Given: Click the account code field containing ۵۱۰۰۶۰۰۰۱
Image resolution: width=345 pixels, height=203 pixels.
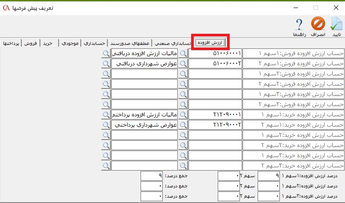Looking at the screenshot, I should pyautogui.click(x=216, y=53).
